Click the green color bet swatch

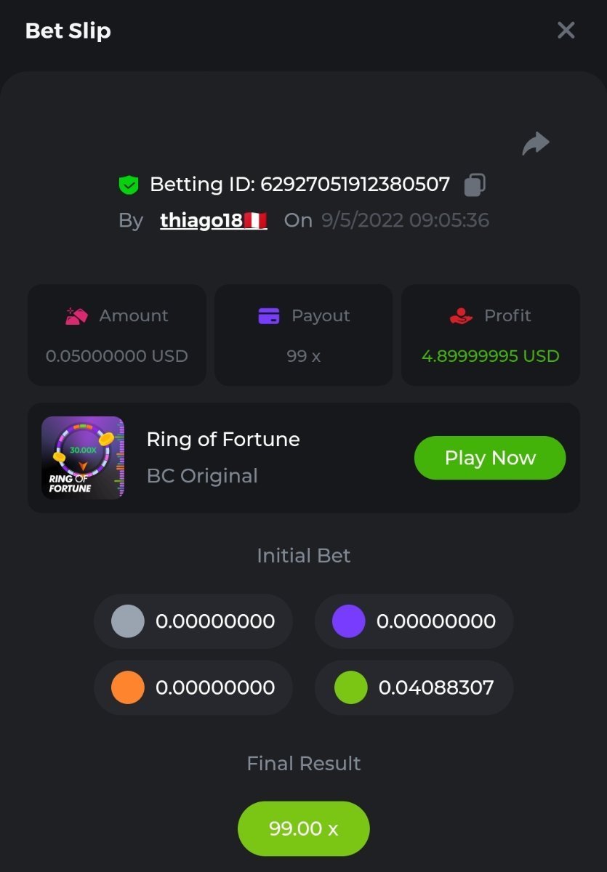[x=350, y=687]
